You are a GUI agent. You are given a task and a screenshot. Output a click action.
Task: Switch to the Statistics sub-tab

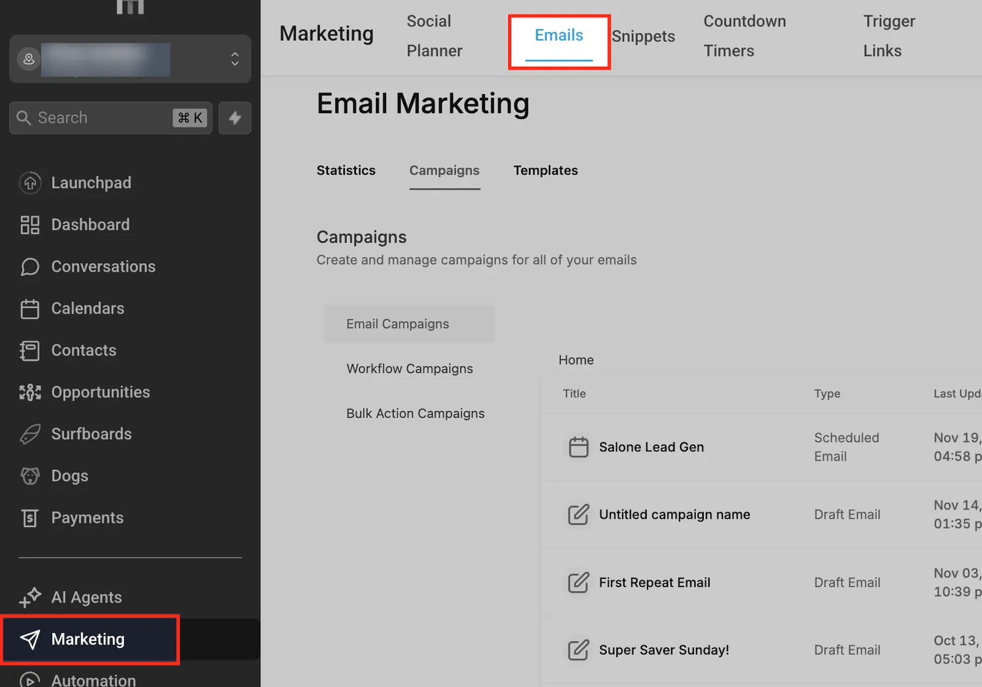(x=346, y=171)
